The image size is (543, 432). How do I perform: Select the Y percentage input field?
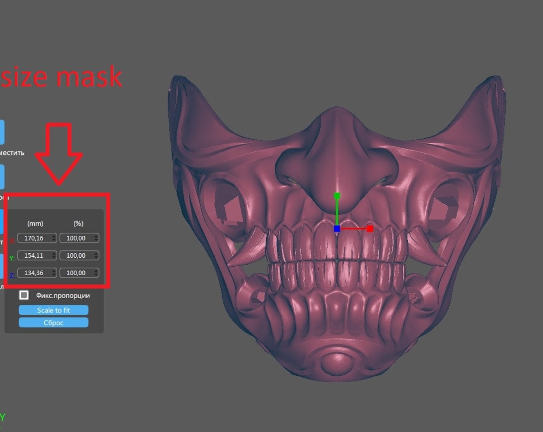(78, 255)
